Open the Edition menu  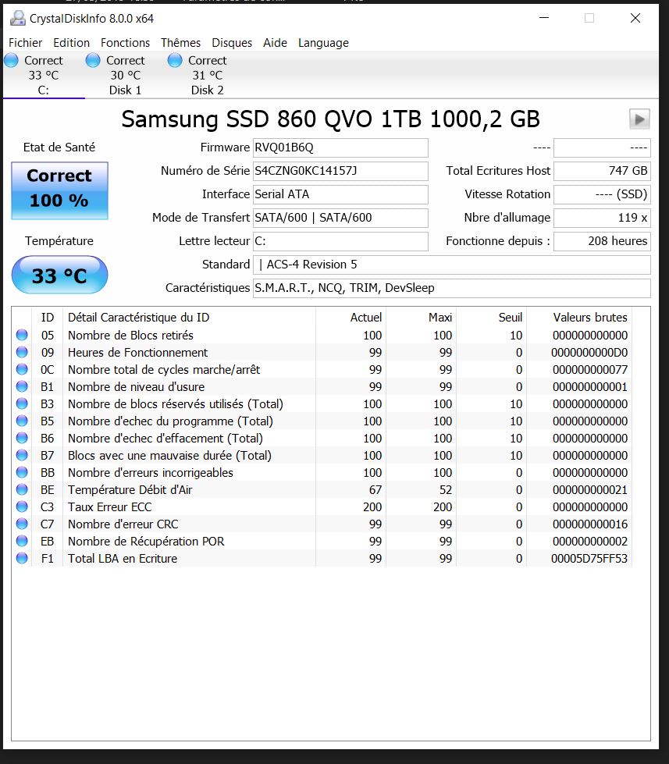[x=72, y=43]
